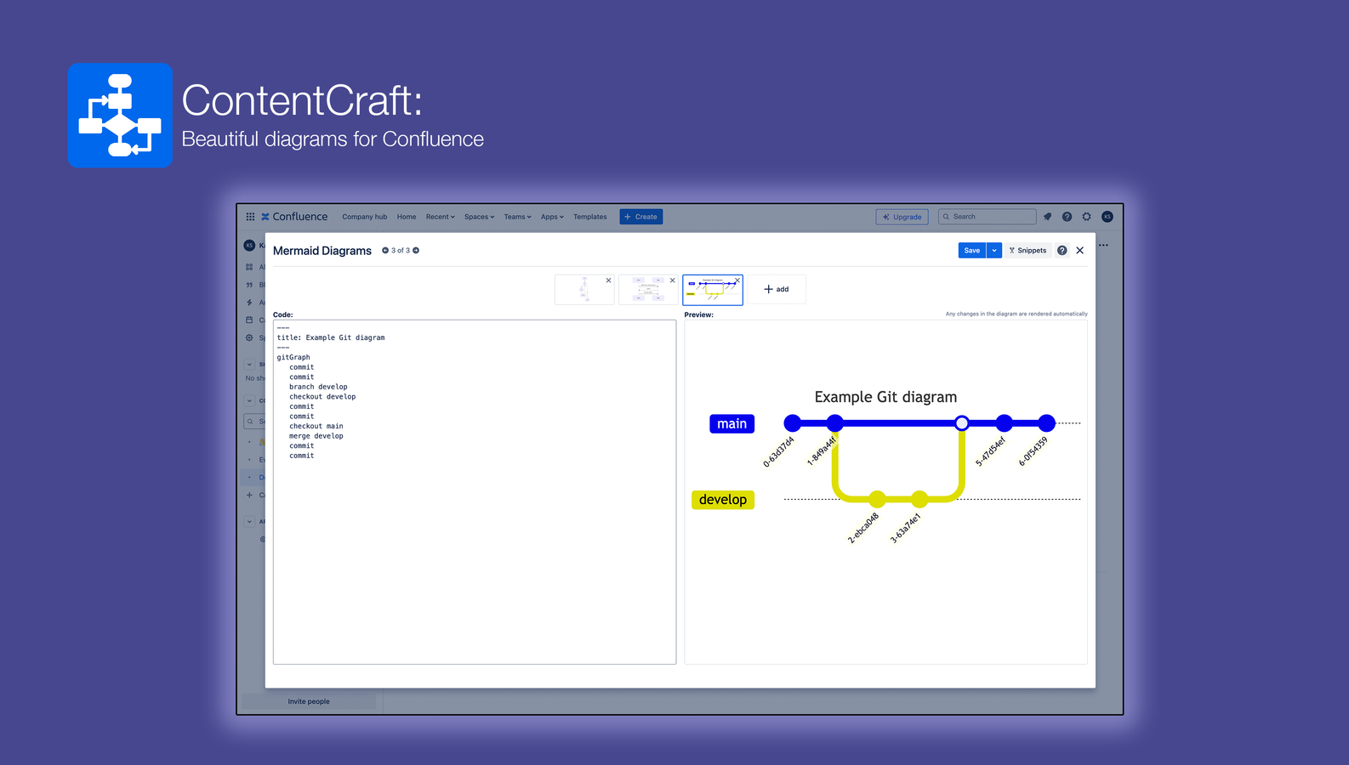
Task: Click the yellow develop branch label in preview
Action: coord(723,500)
